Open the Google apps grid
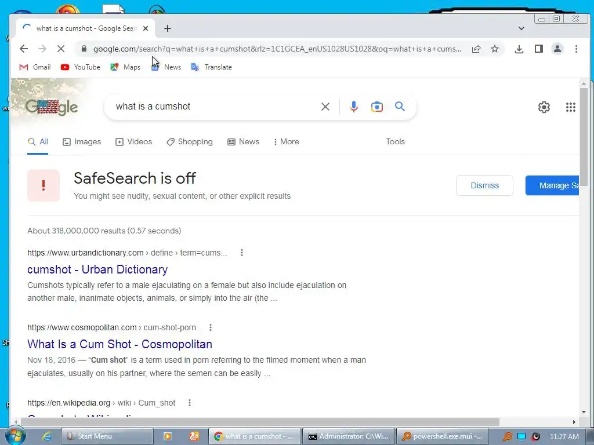Screen dimensions: 594x445 571,107
